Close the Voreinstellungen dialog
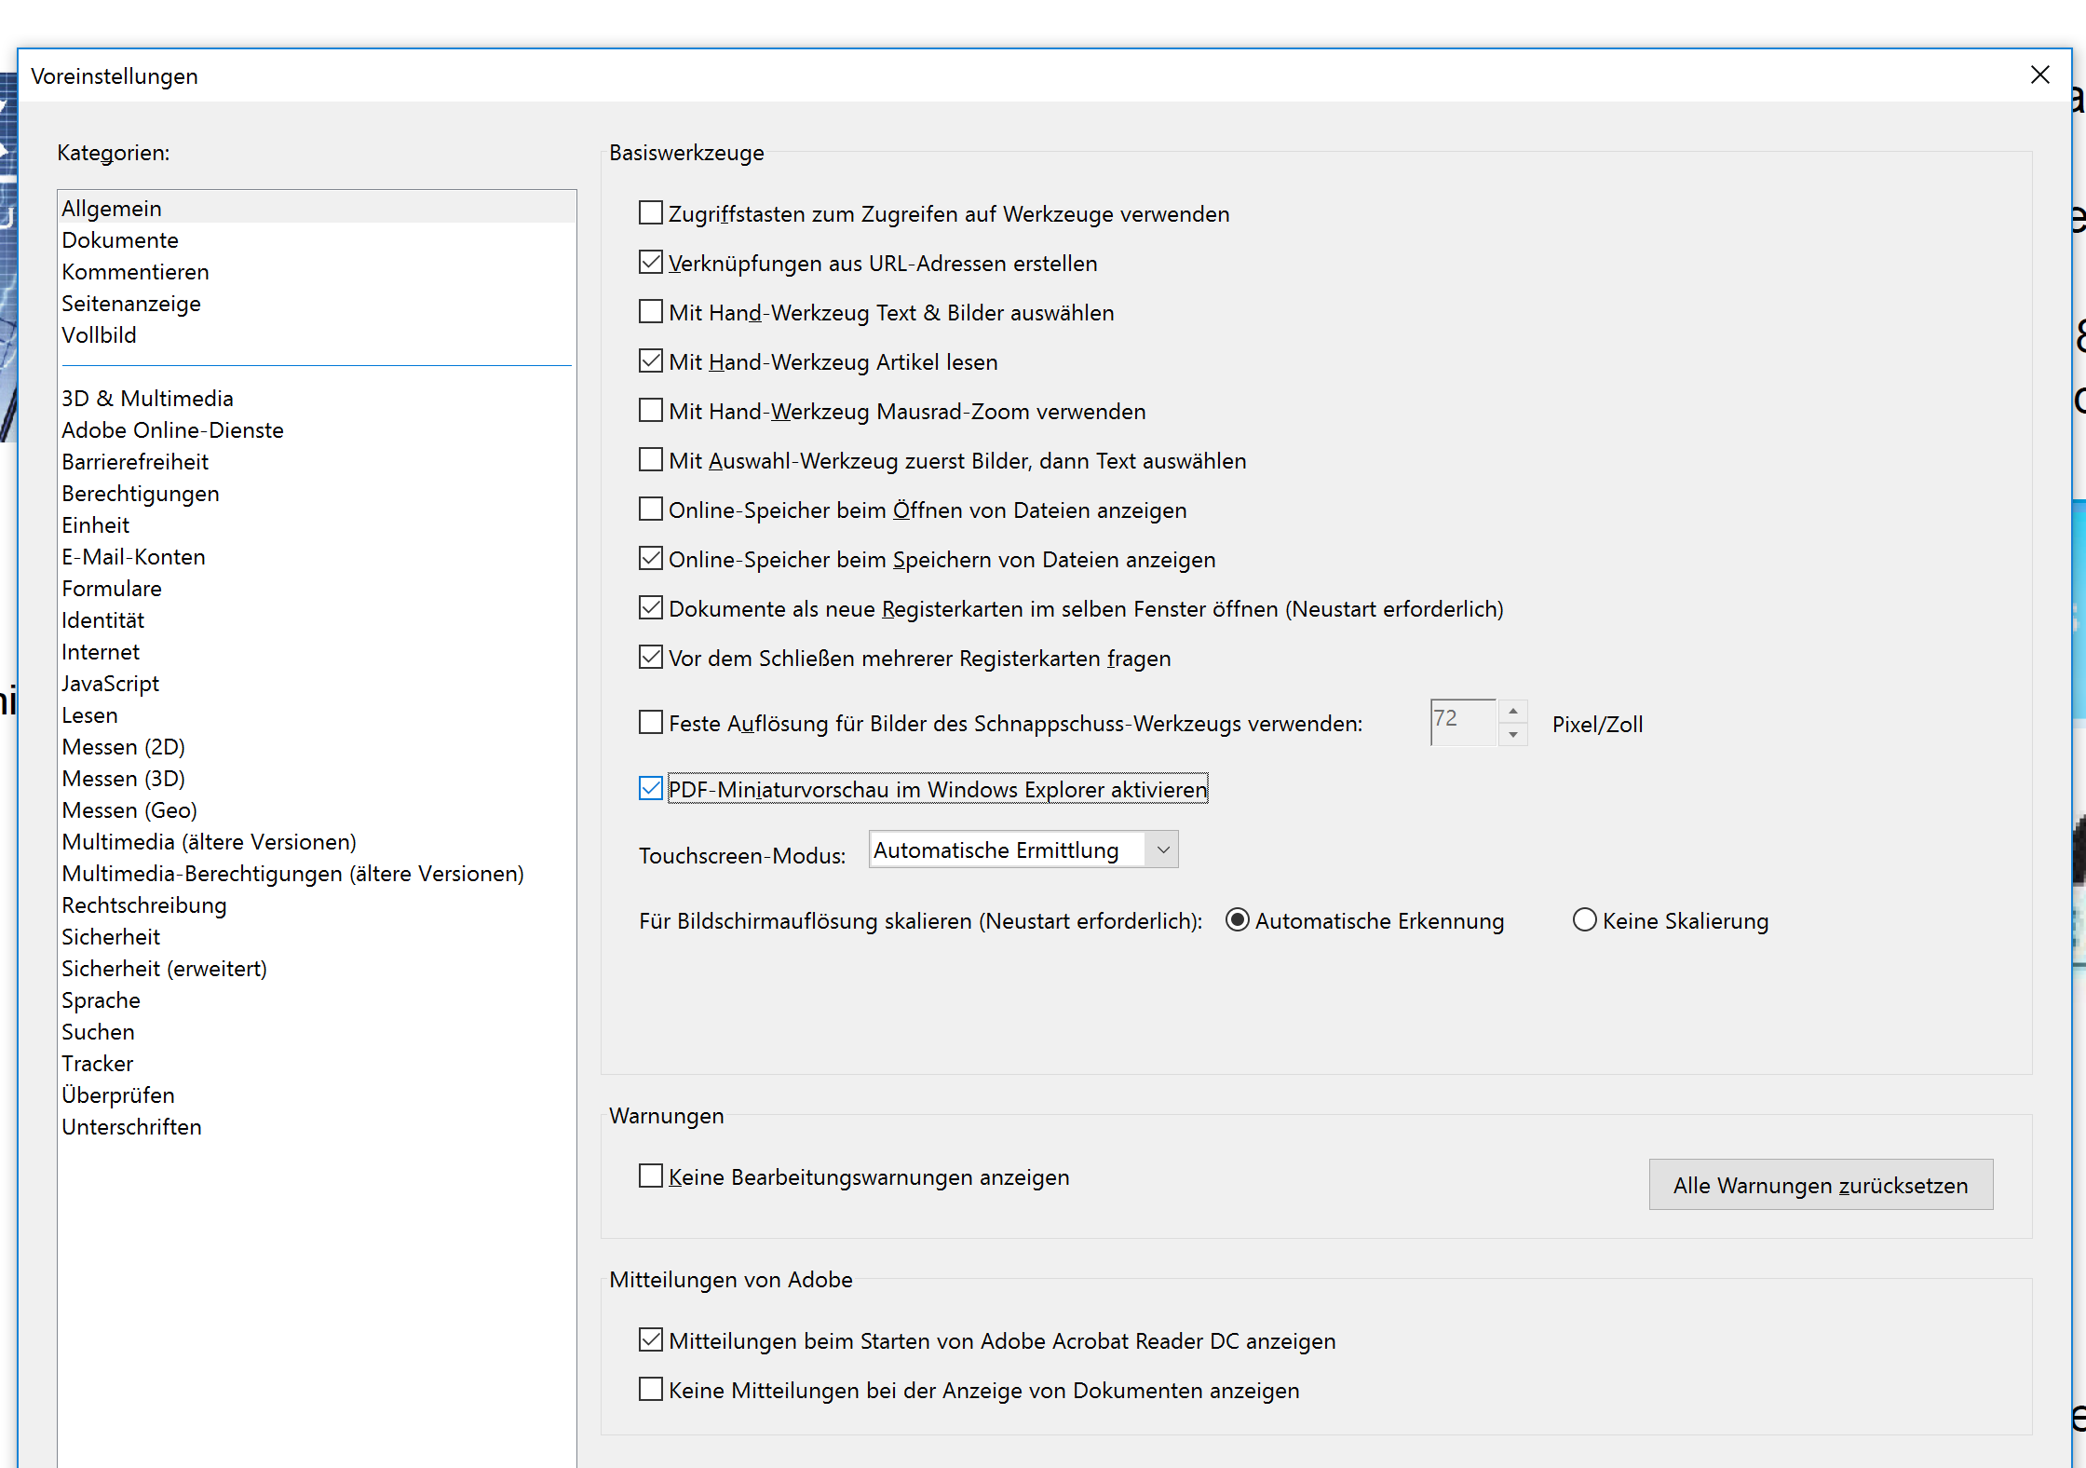The image size is (2086, 1468). [2039, 75]
